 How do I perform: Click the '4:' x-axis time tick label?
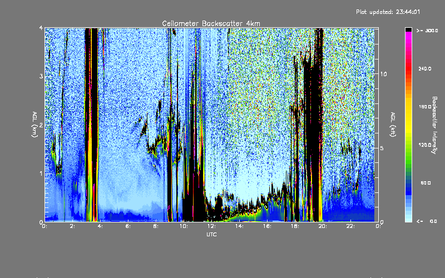tap(100, 226)
